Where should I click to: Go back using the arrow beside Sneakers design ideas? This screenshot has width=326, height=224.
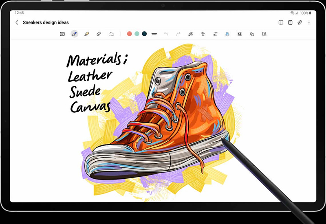17,22
